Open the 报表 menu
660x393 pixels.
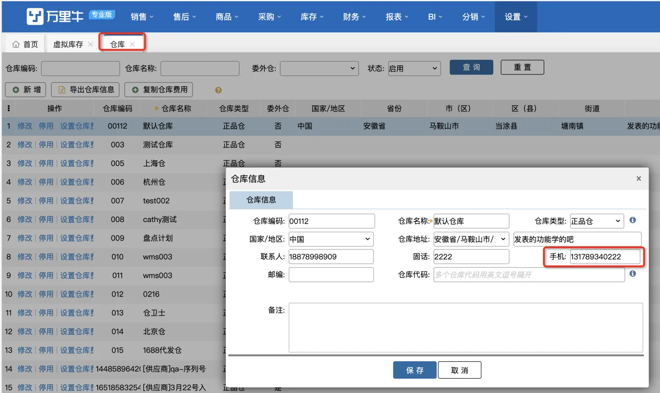pyautogui.click(x=397, y=17)
